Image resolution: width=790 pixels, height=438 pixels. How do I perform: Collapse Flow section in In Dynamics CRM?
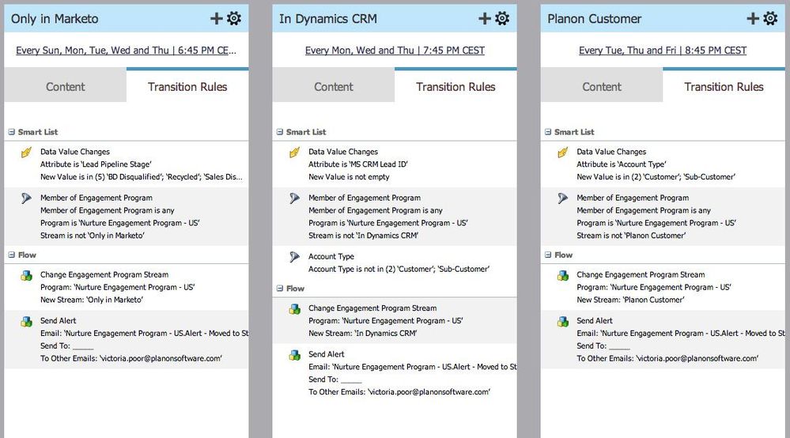[280, 289]
